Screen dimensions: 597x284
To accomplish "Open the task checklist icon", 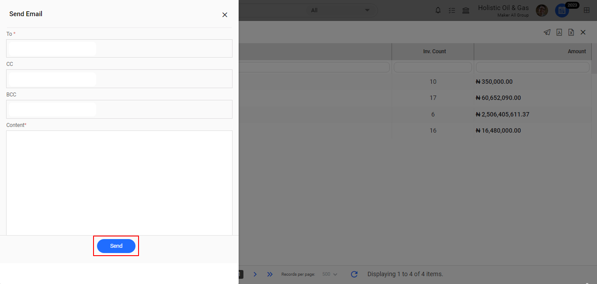I will 452,10.
